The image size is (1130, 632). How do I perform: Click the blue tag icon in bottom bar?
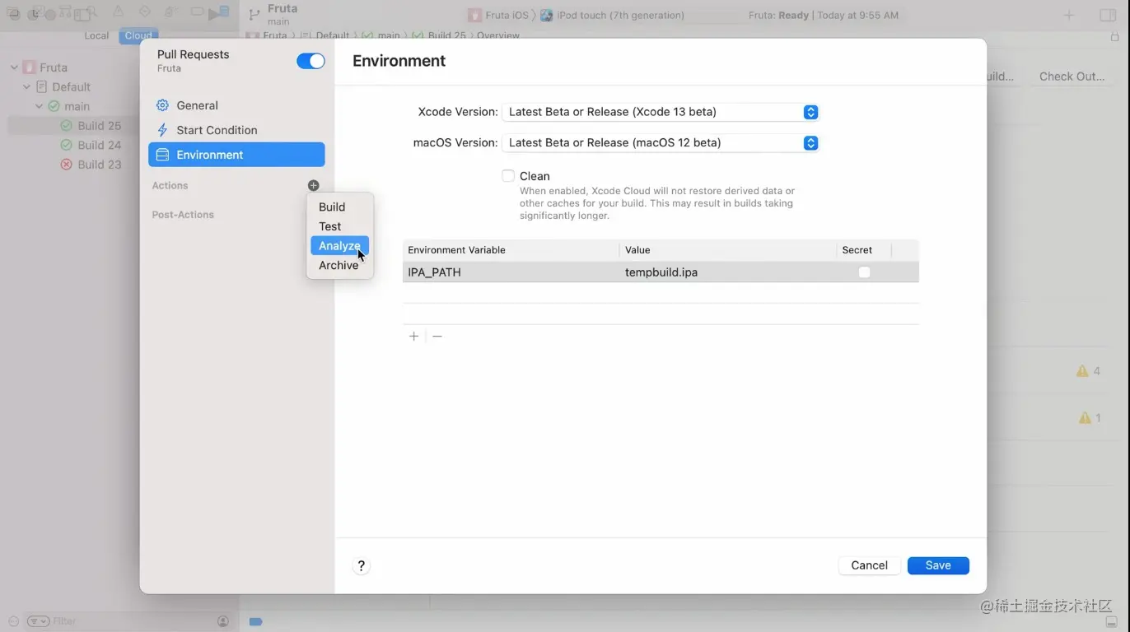tap(255, 621)
